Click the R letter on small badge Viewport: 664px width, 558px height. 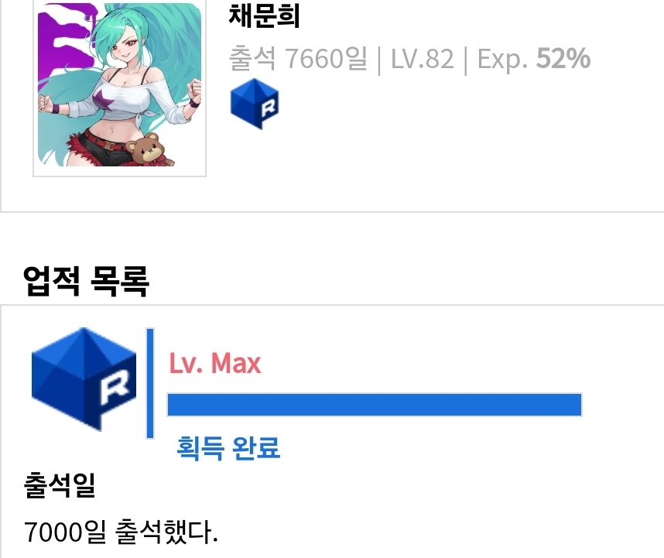click(x=269, y=108)
